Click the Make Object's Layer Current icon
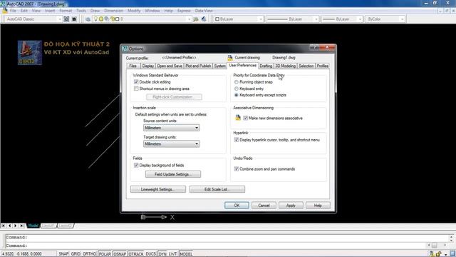 [196, 19]
